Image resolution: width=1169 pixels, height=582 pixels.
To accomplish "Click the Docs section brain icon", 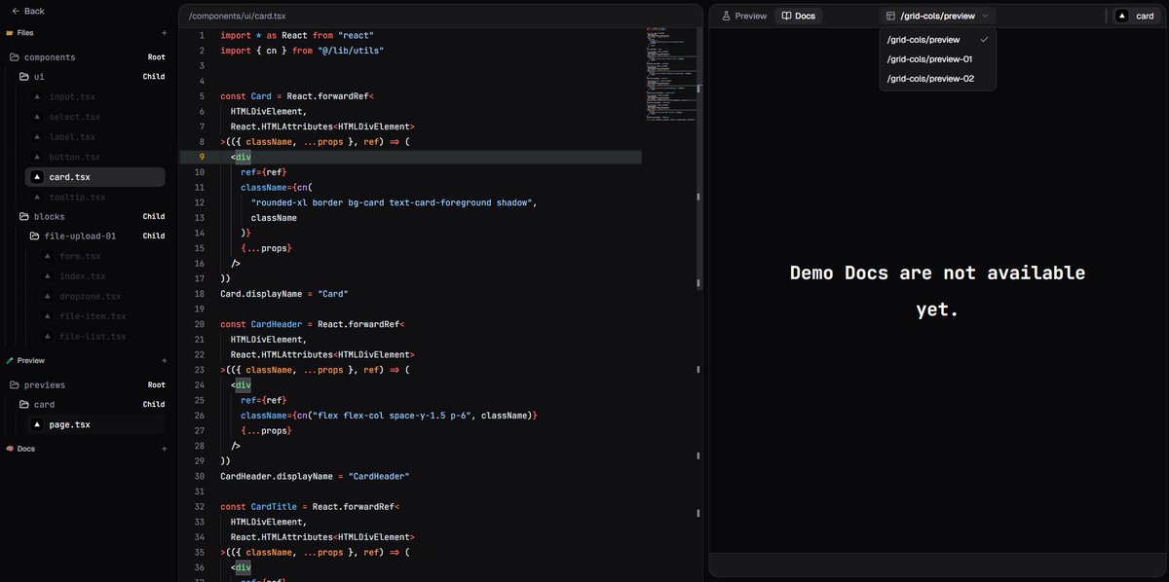I will coord(9,449).
